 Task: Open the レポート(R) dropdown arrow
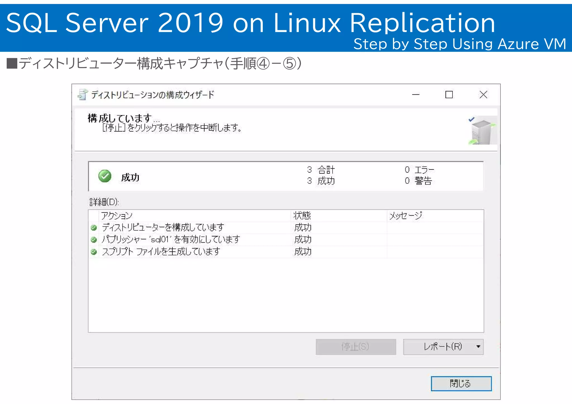478,346
